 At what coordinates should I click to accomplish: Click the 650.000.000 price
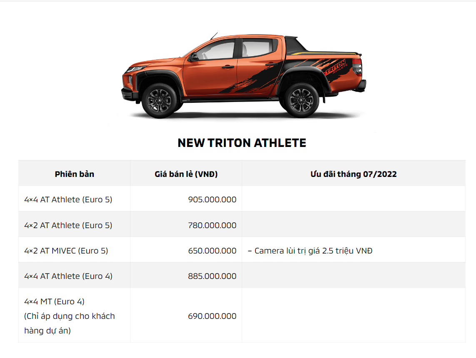212,251
